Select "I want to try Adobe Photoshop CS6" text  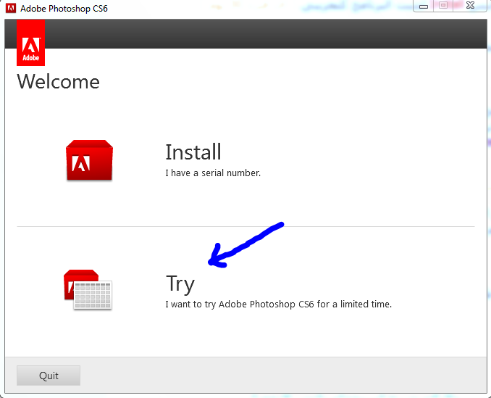click(x=240, y=304)
